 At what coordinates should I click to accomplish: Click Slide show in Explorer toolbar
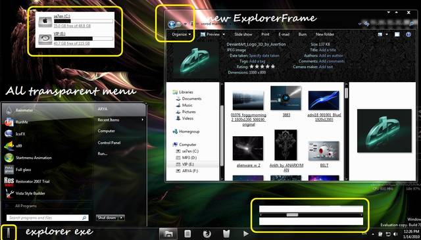pyautogui.click(x=243, y=34)
